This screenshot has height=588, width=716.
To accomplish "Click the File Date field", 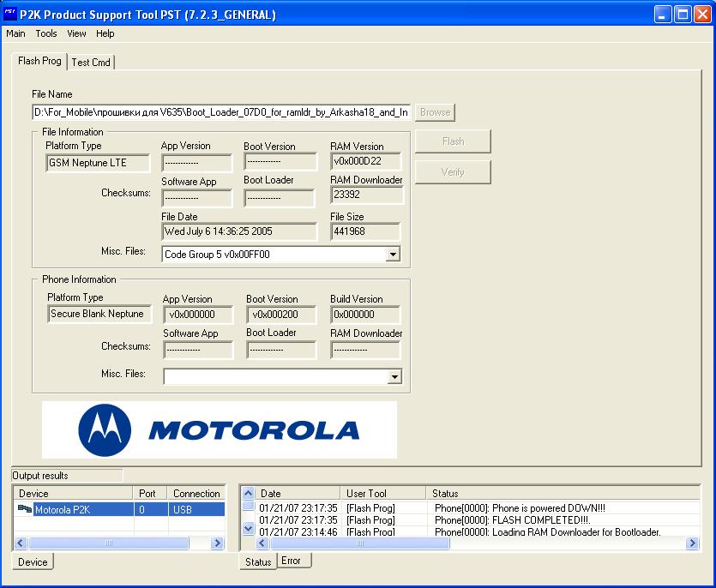I will (x=239, y=231).
